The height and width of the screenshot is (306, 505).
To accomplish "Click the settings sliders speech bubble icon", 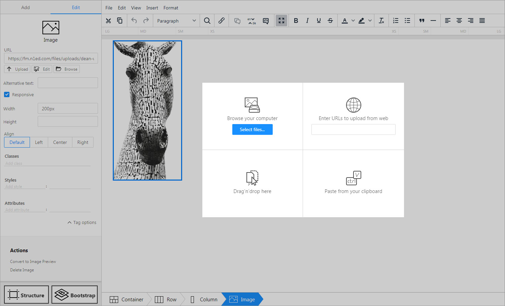I will [266, 21].
